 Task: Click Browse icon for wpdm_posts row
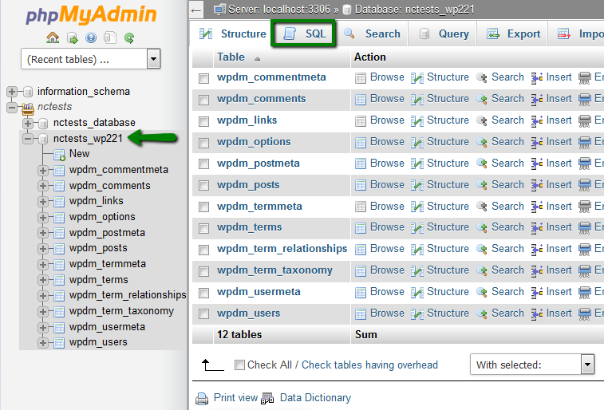point(360,186)
